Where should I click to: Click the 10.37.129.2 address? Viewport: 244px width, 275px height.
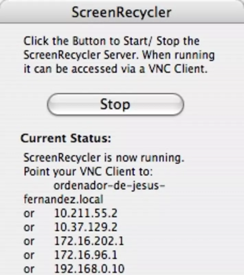[86, 227]
